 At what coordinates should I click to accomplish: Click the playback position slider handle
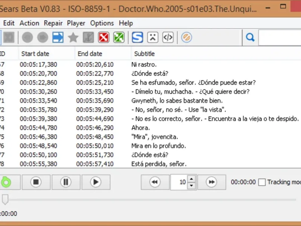[5, 199]
